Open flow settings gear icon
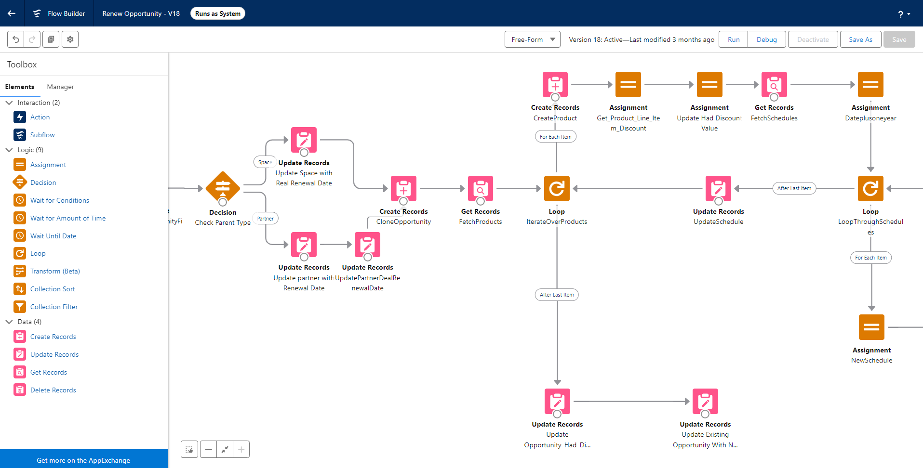This screenshot has height=468, width=923. (70, 39)
